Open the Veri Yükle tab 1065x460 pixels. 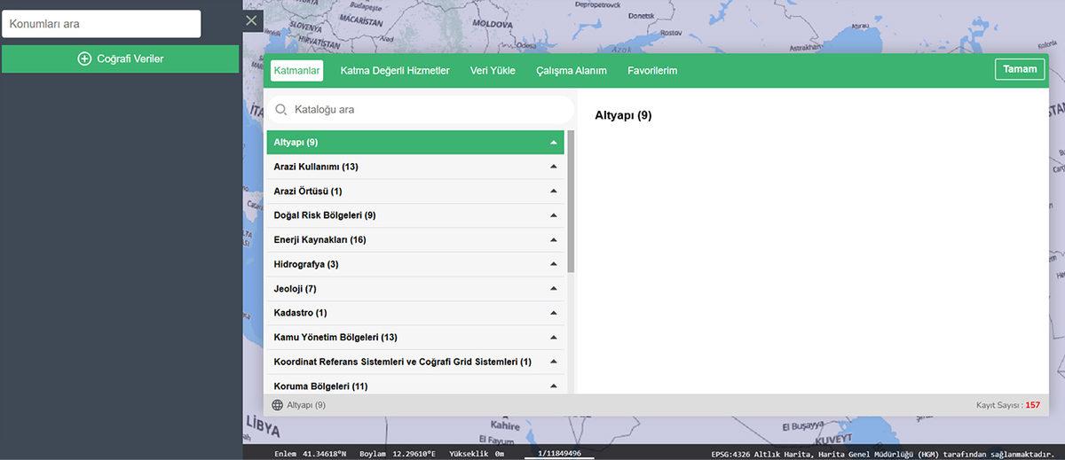(493, 71)
